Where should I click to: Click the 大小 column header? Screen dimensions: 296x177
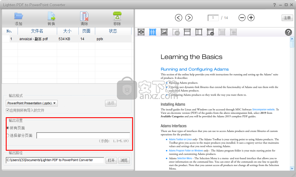coord(68,31)
